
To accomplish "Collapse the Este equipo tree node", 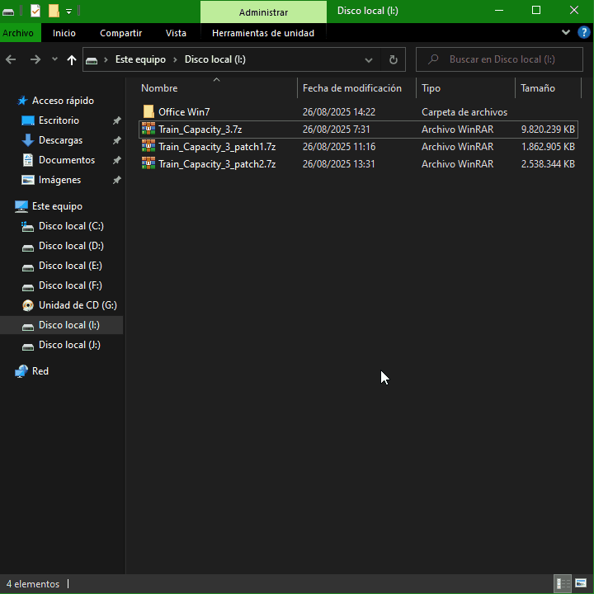I will coord(7,206).
